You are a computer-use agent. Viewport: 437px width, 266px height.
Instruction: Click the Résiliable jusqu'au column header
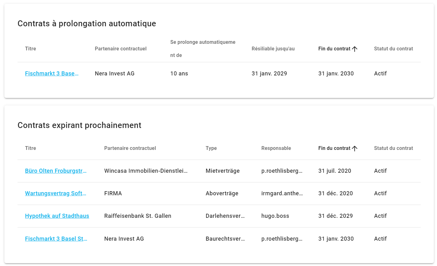[273, 49]
